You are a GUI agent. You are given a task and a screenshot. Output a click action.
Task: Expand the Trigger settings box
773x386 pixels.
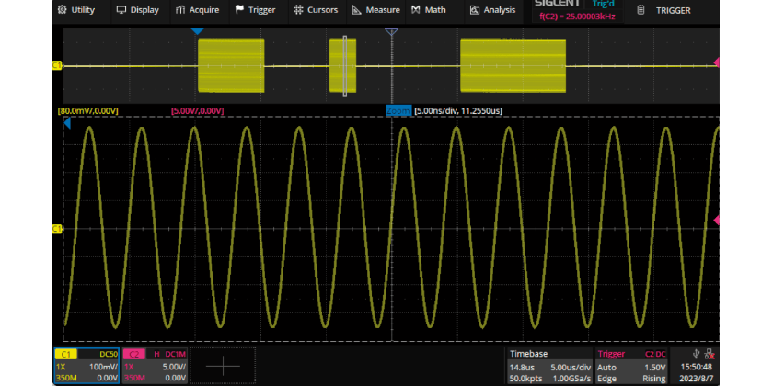click(630, 365)
